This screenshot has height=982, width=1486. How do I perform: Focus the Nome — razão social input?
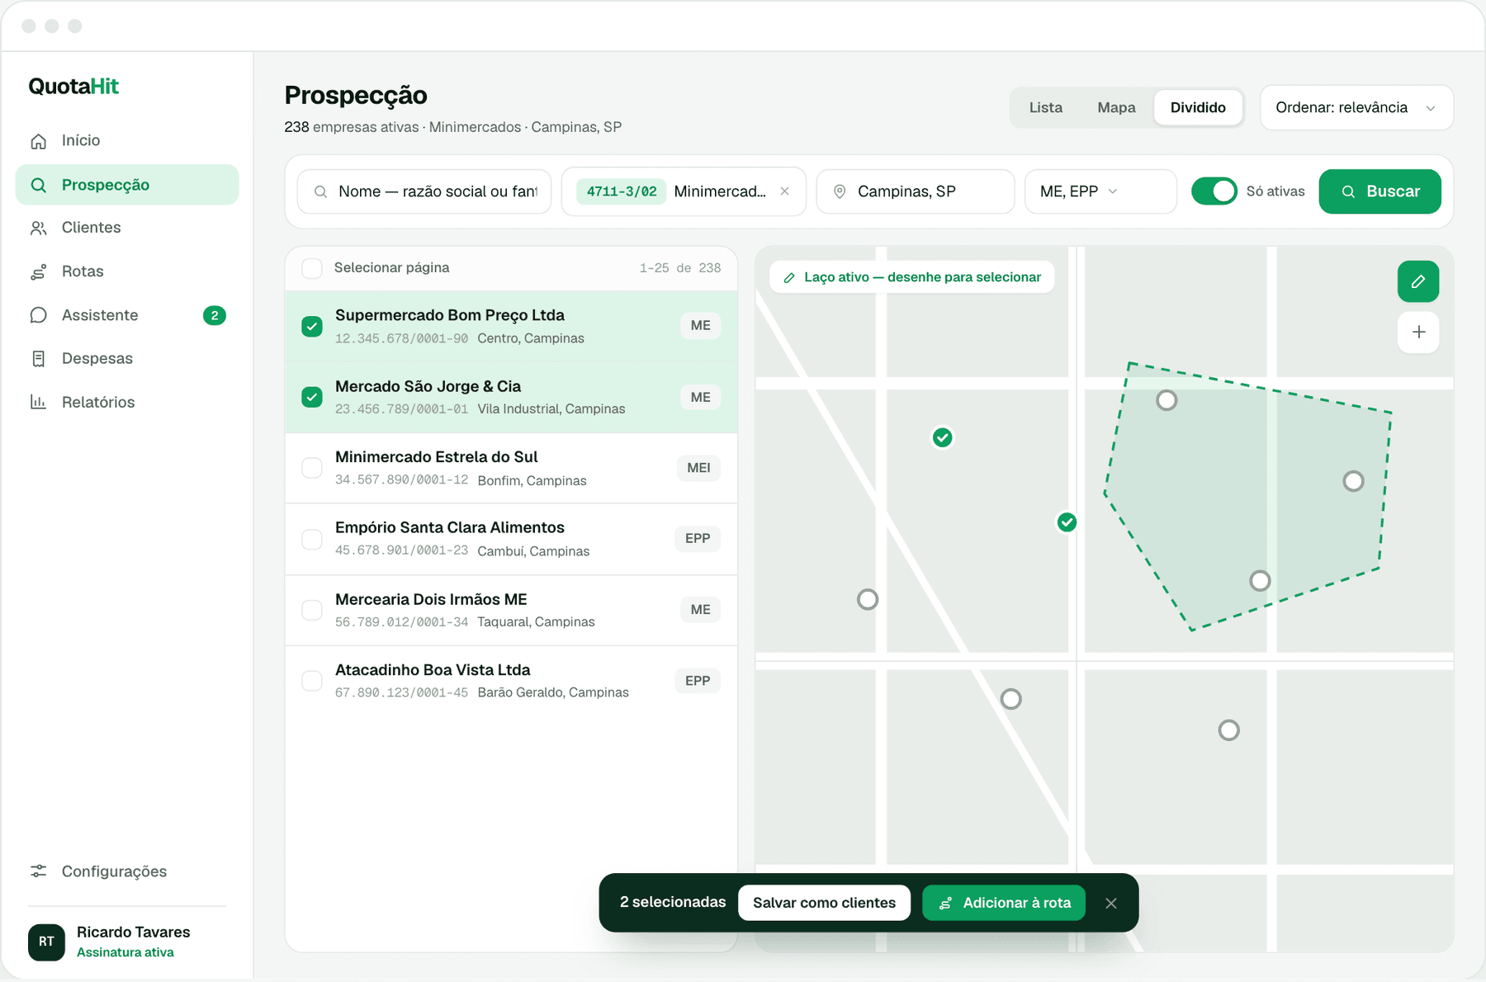click(424, 191)
